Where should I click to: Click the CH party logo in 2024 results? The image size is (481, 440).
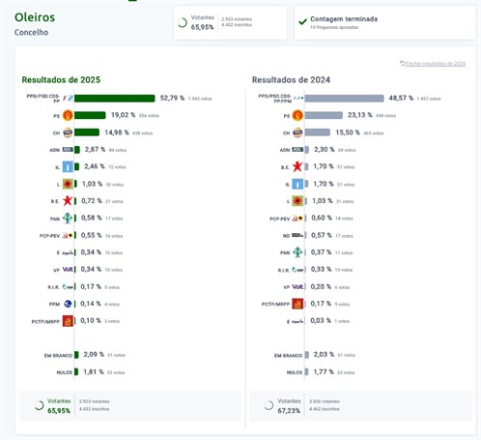[297, 132]
